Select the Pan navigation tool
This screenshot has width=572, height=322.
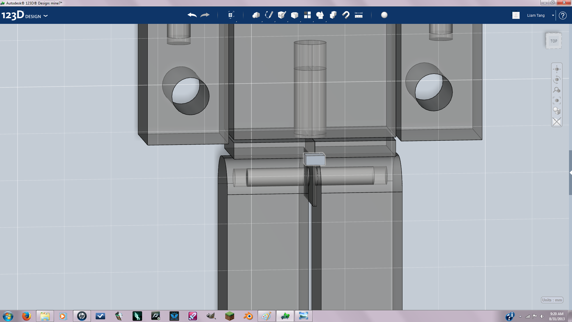(557, 69)
